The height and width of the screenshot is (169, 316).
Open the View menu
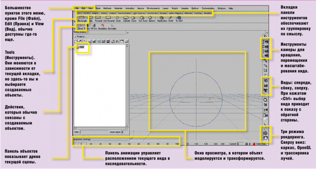(90, 8)
